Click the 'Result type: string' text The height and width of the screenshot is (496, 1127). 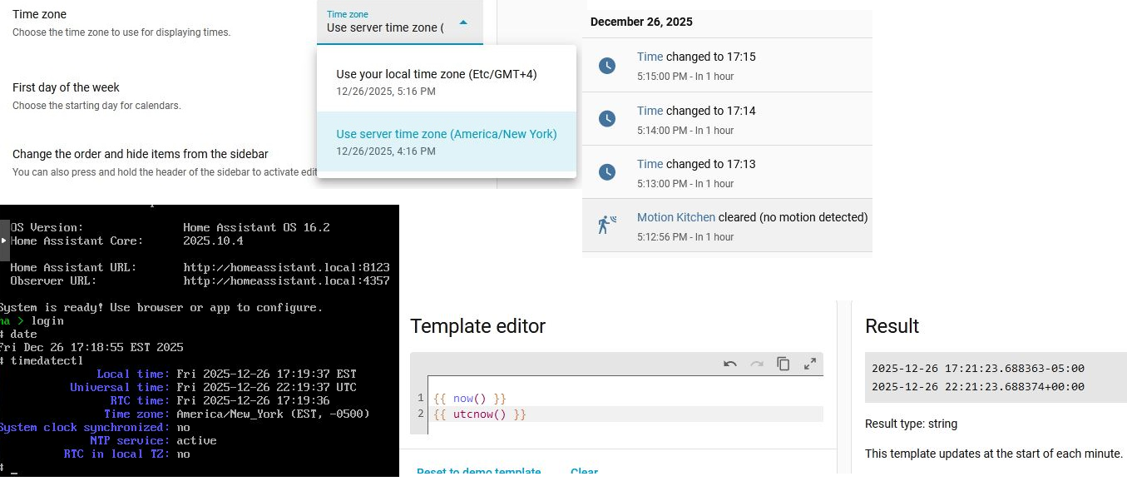point(911,424)
